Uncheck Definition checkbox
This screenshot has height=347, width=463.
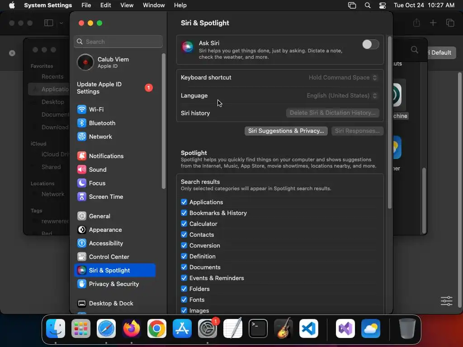click(x=184, y=257)
